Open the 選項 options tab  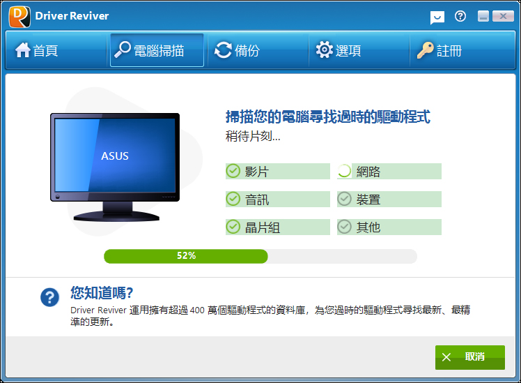tap(359, 50)
